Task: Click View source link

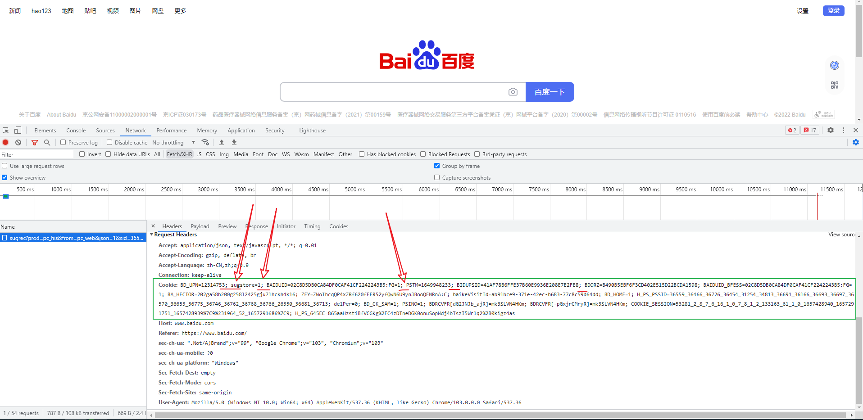Action: 842,235
